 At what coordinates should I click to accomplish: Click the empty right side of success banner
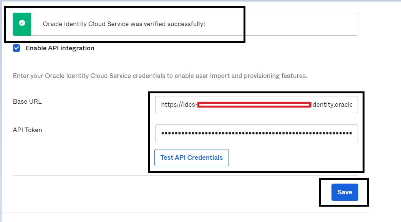coord(302,24)
